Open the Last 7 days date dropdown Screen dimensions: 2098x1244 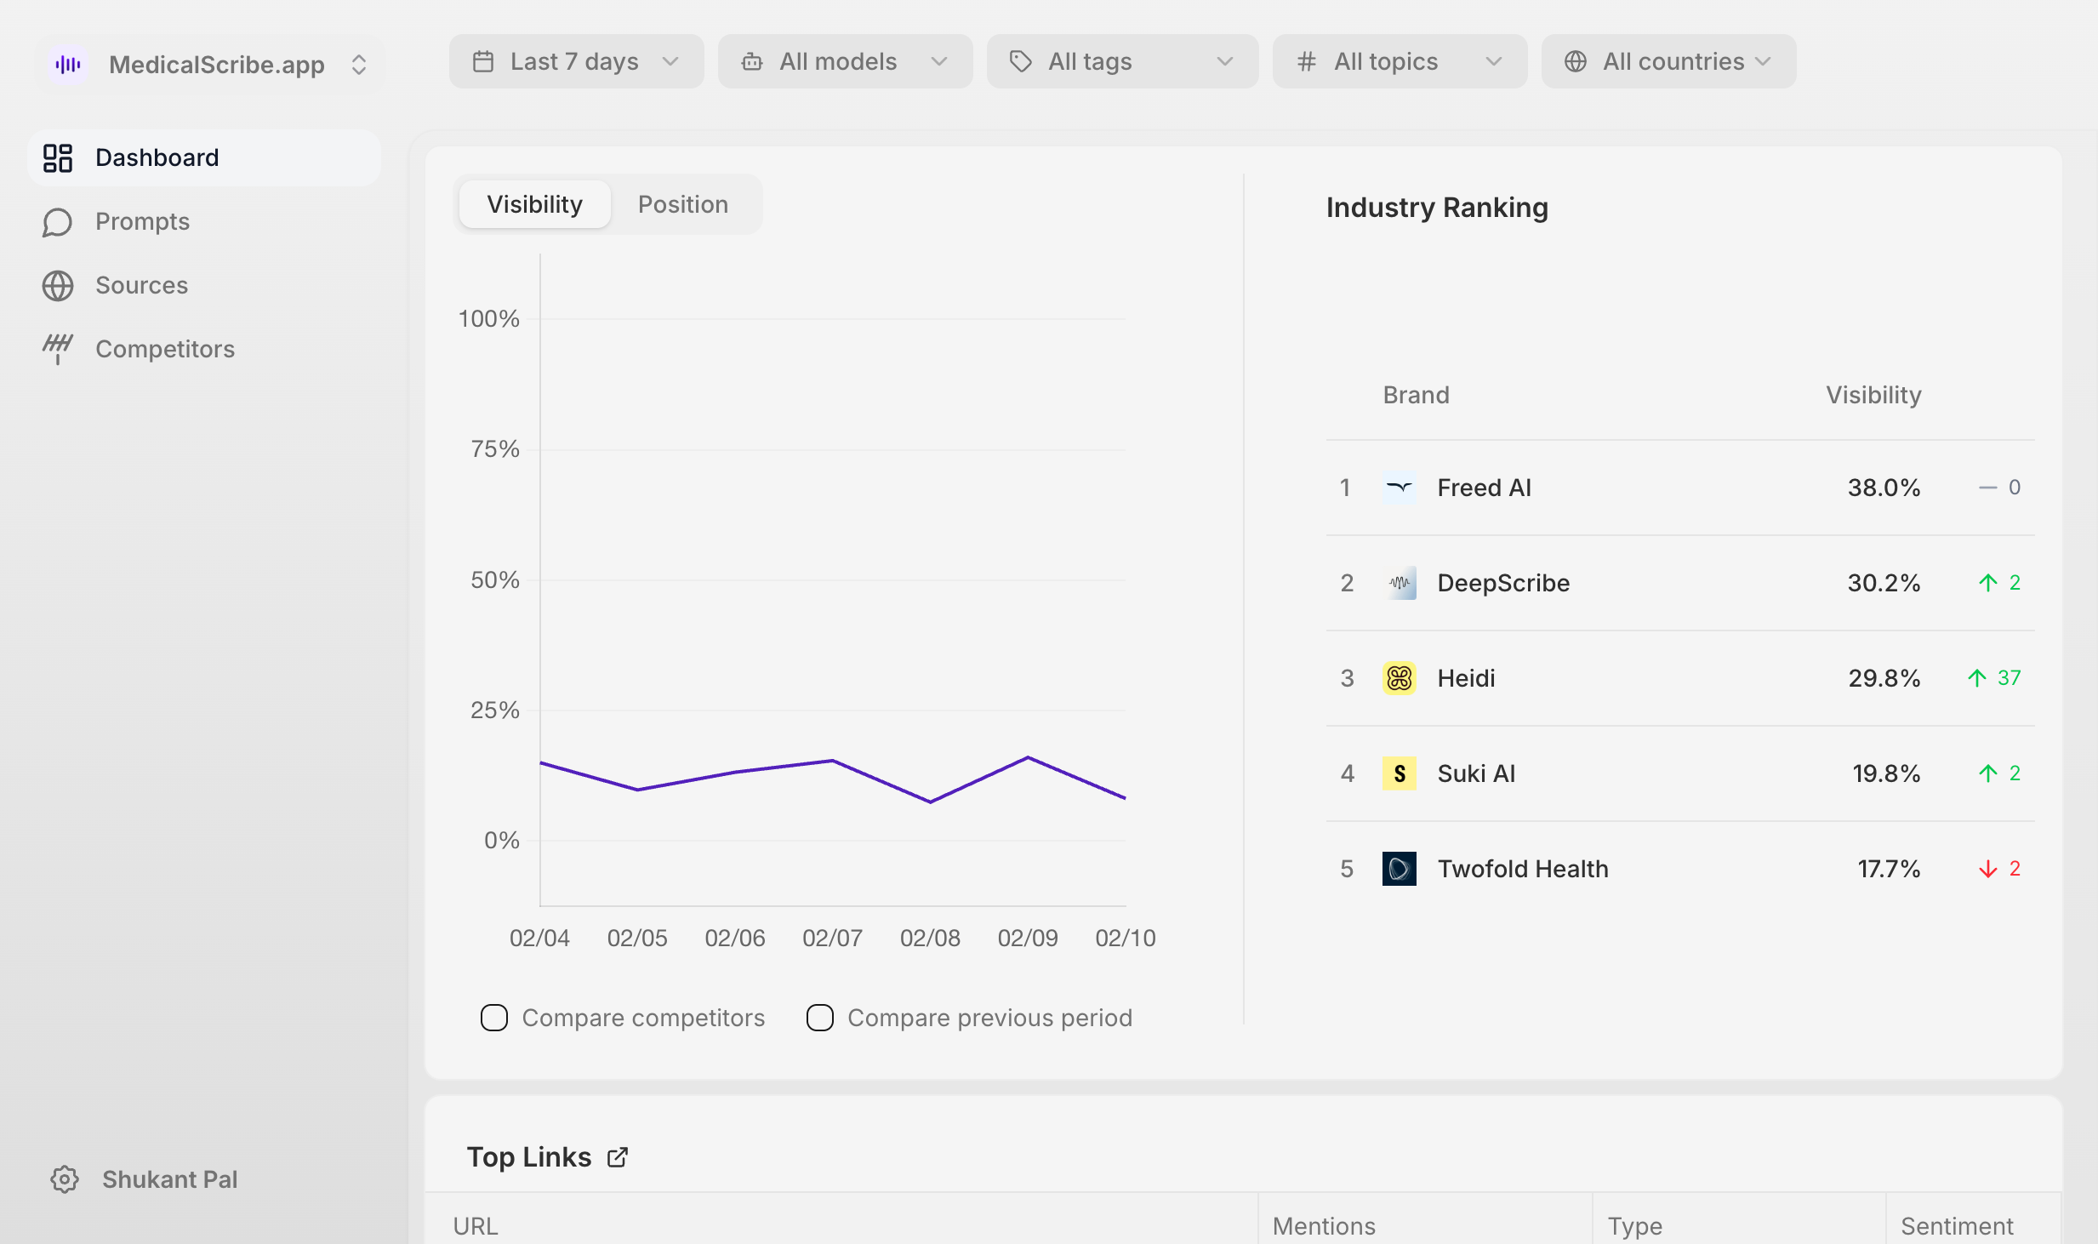[576, 61]
